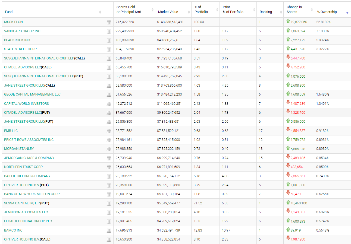Sort by Ranking column header
The image size is (351, 244).
[x=270, y=9]
